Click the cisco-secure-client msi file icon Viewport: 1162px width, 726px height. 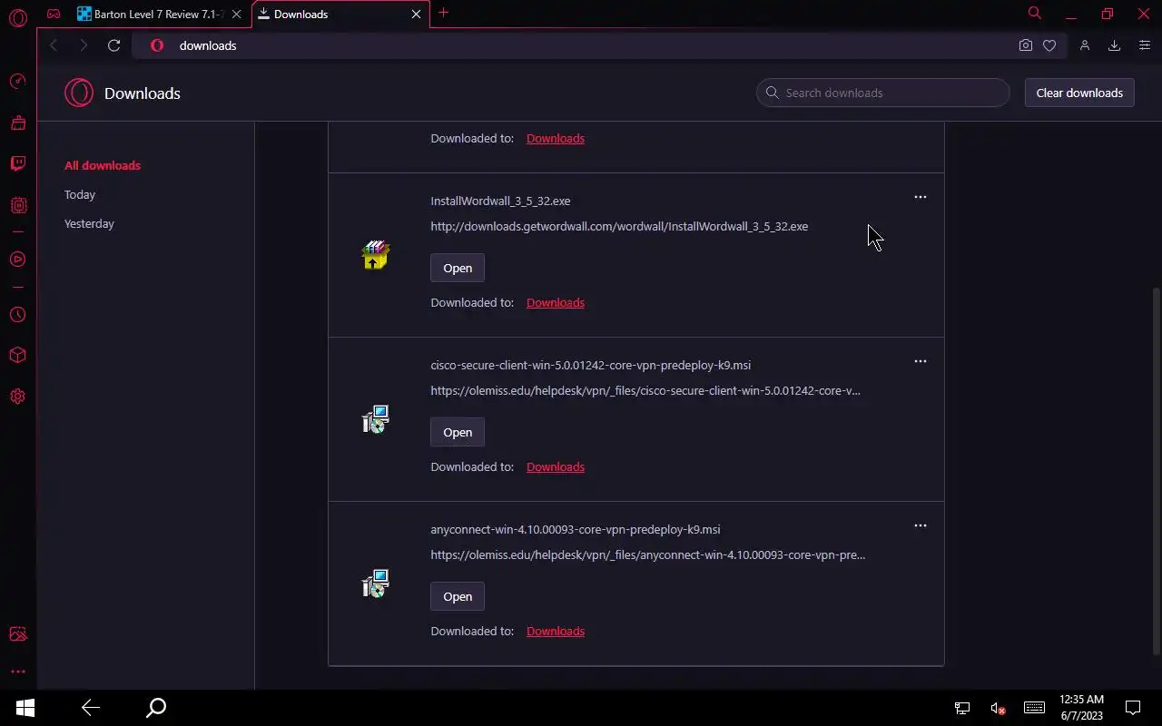[376, 419]
